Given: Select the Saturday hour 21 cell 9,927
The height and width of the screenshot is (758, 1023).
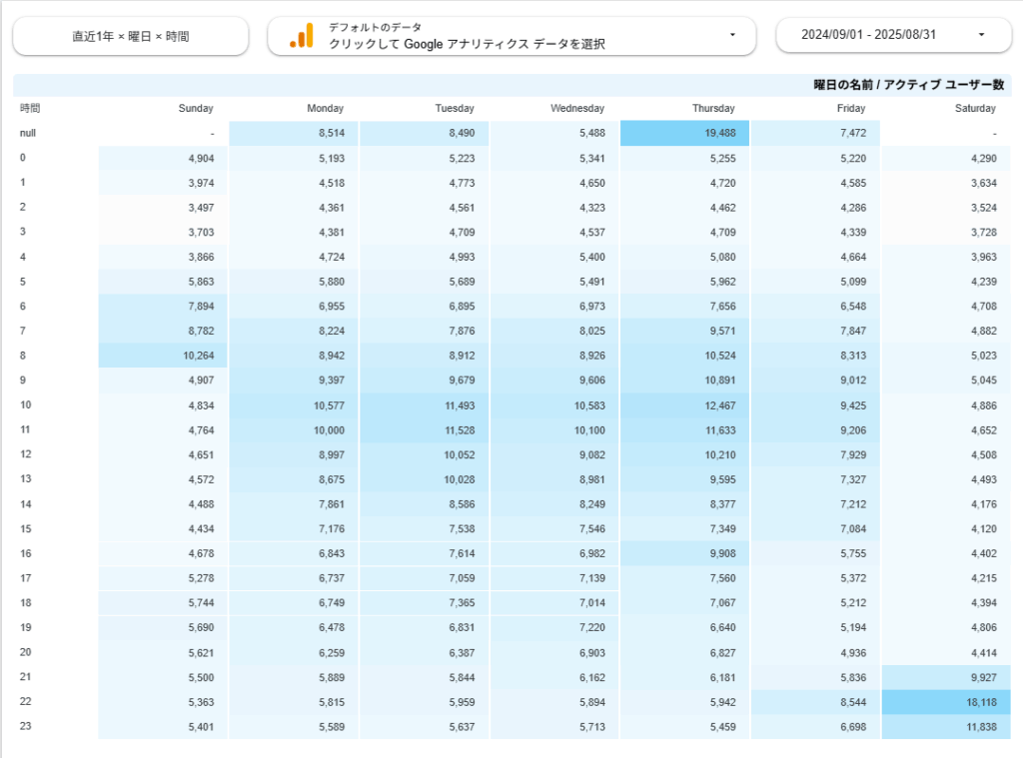Looking at the screenshot, I should 946,678.
